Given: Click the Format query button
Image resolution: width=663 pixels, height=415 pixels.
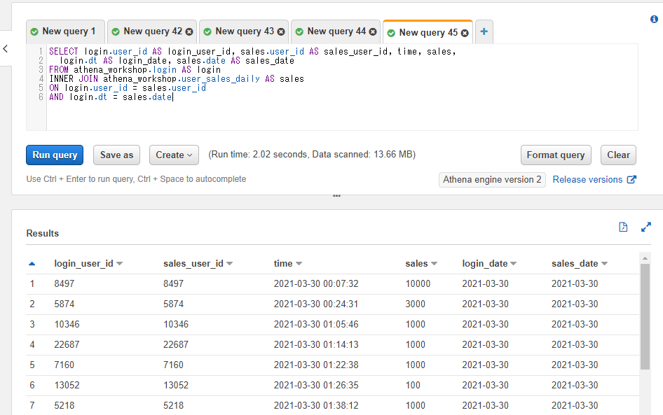Looking at the screenshot, I should 556,155.
